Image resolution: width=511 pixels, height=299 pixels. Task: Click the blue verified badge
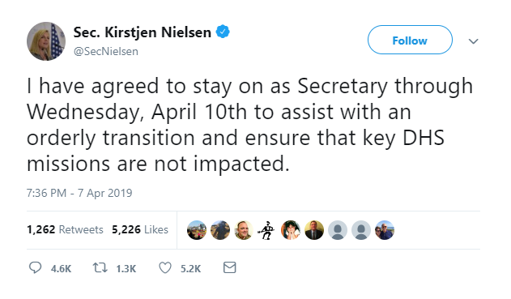(223, 32)
